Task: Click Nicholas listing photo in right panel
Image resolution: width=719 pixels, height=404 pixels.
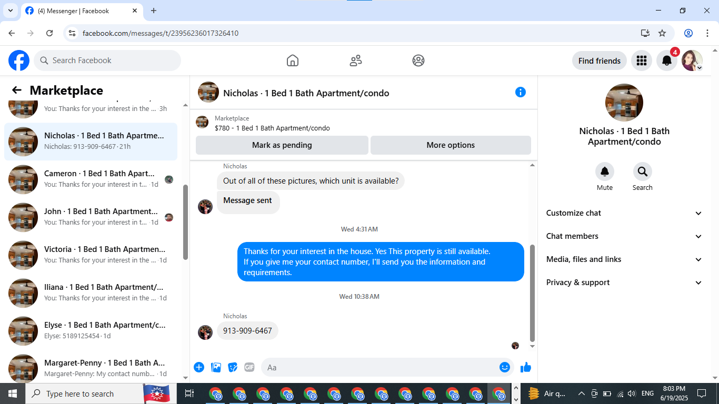Action: [x=624, y=103]
